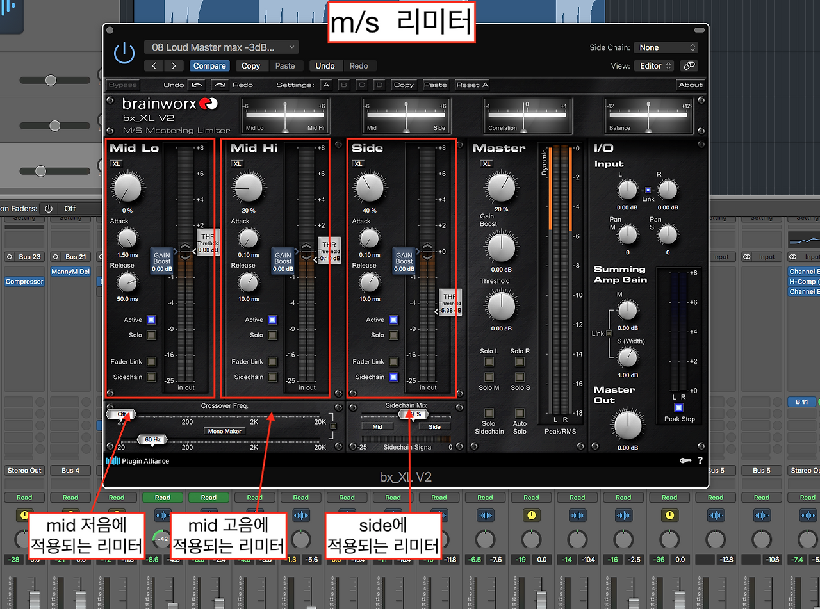Go to the previous preset arrow
The width and height of the screenshot is (820, 609).
point(154,66)
